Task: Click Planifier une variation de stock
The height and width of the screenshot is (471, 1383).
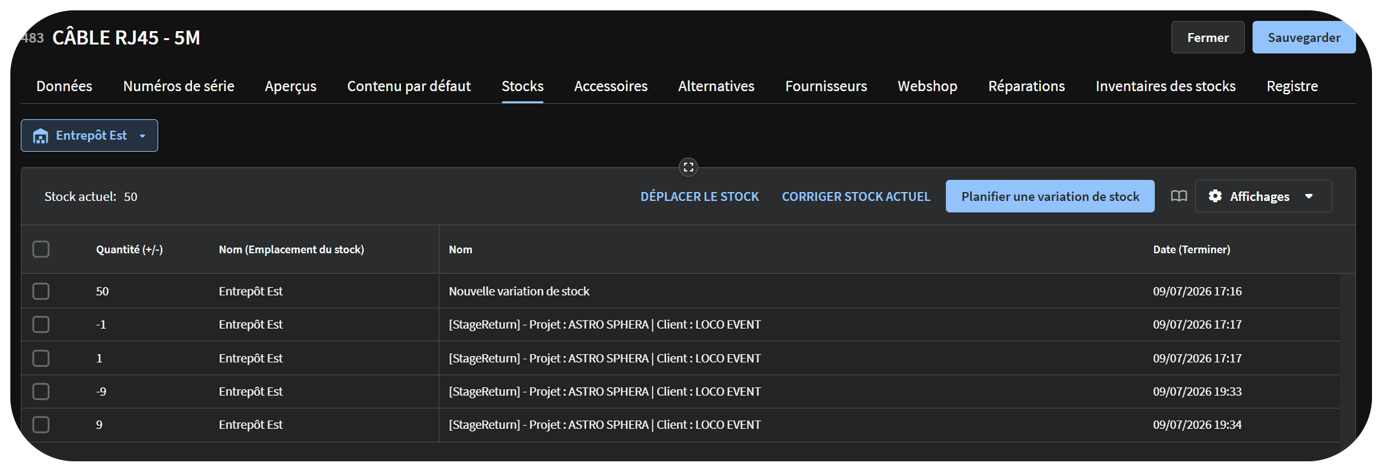Action: 1050,196
